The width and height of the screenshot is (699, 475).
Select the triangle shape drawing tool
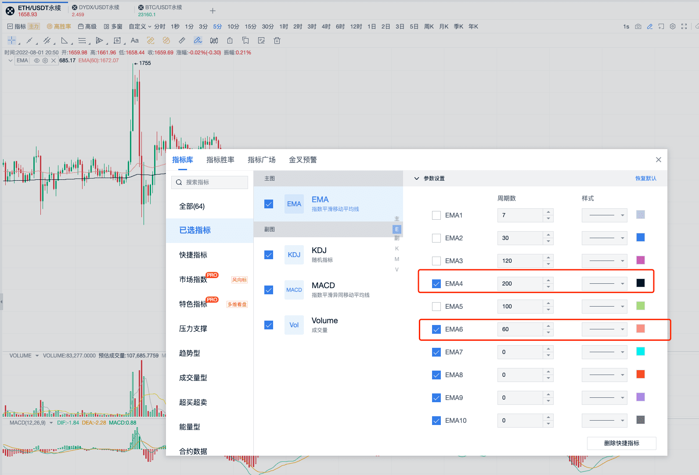coord(65,41)
